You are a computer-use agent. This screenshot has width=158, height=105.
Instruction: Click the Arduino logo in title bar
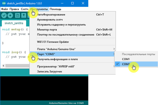4,3
